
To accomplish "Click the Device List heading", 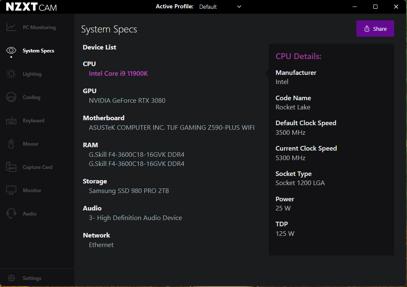I will pyautogui.click(x=99, y=47).
